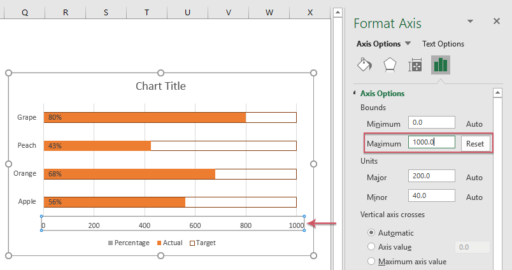Viewport: 512px width, 270px height.
Task: Select the Axis value radio button
Action: tap(371, 246)
